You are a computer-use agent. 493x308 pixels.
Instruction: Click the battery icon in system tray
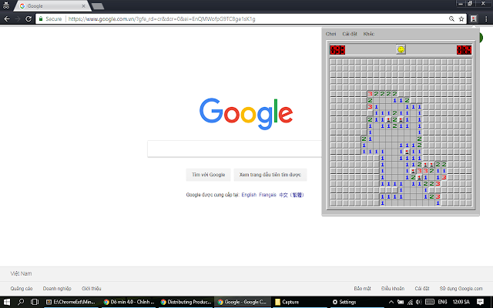[401, 302]
